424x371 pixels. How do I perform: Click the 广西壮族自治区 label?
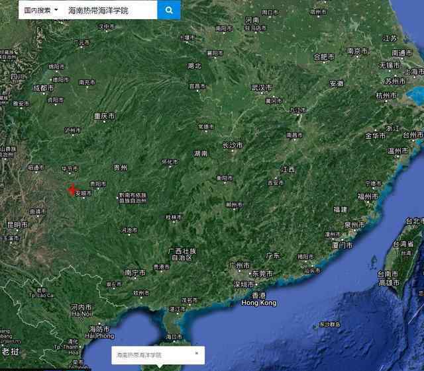tap(182, 255)
